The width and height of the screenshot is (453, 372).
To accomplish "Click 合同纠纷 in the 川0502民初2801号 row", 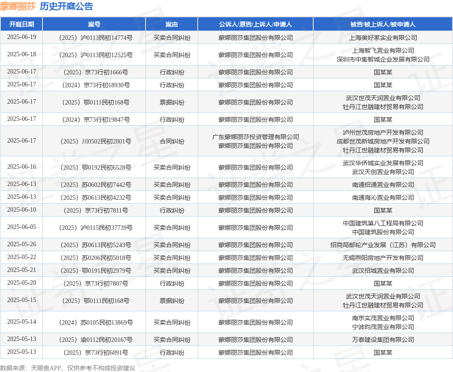I will [x=172, y=141].
